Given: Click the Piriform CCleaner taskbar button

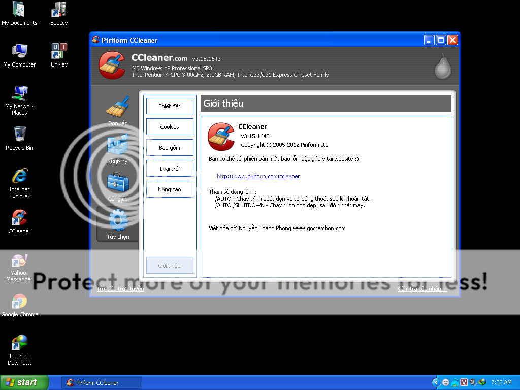Looking at the screenshot, I should 102,383.
